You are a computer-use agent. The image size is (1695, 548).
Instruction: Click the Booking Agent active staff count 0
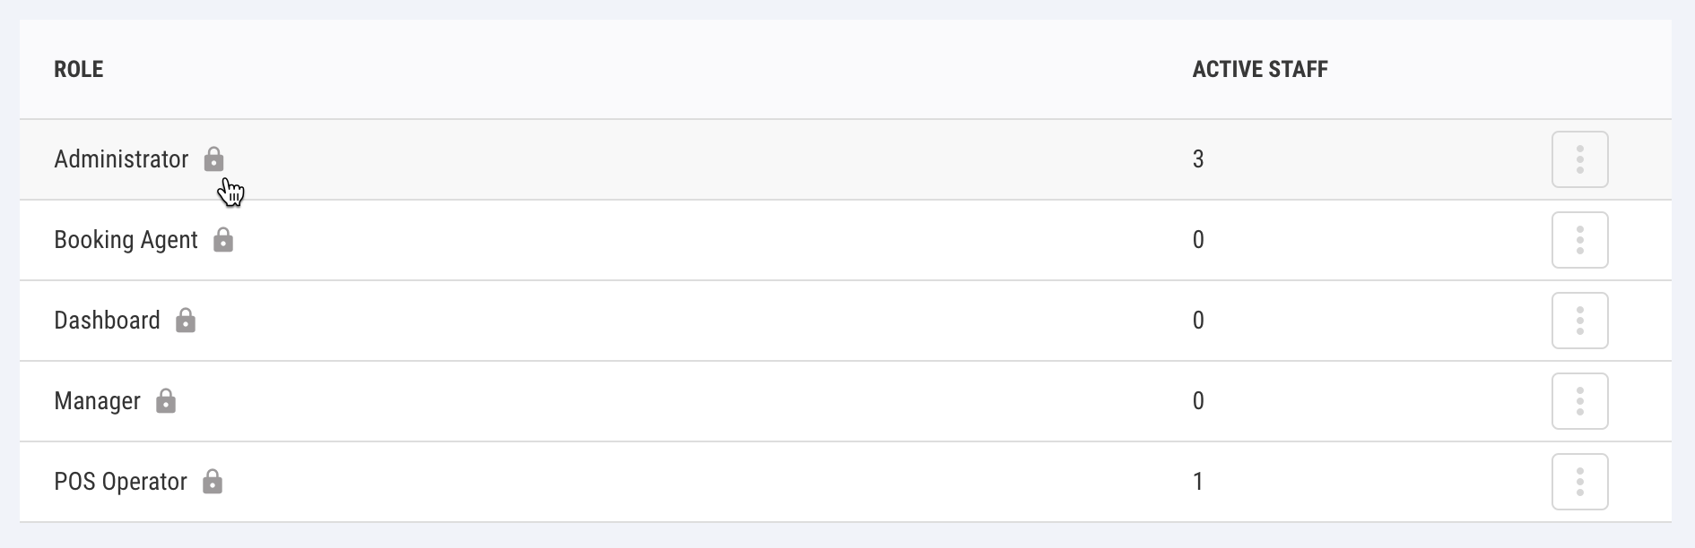[1198, 240]
